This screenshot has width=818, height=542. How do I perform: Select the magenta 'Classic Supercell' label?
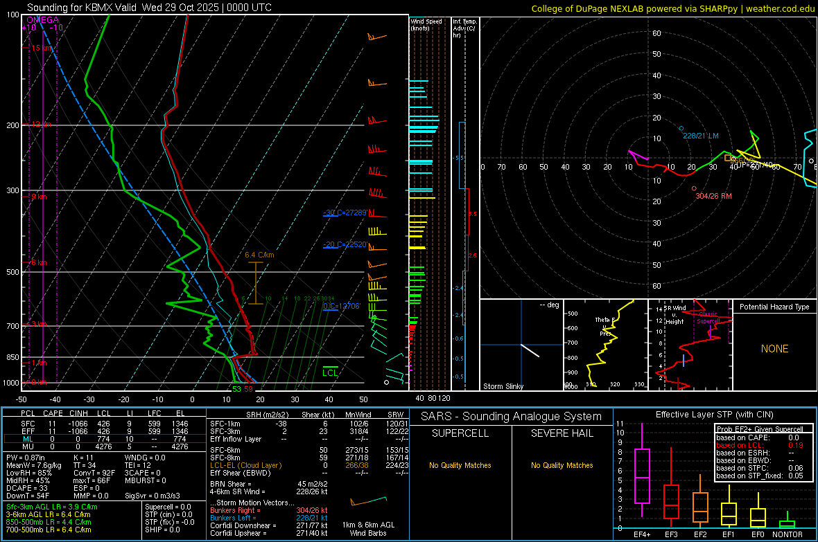(708, 318)
